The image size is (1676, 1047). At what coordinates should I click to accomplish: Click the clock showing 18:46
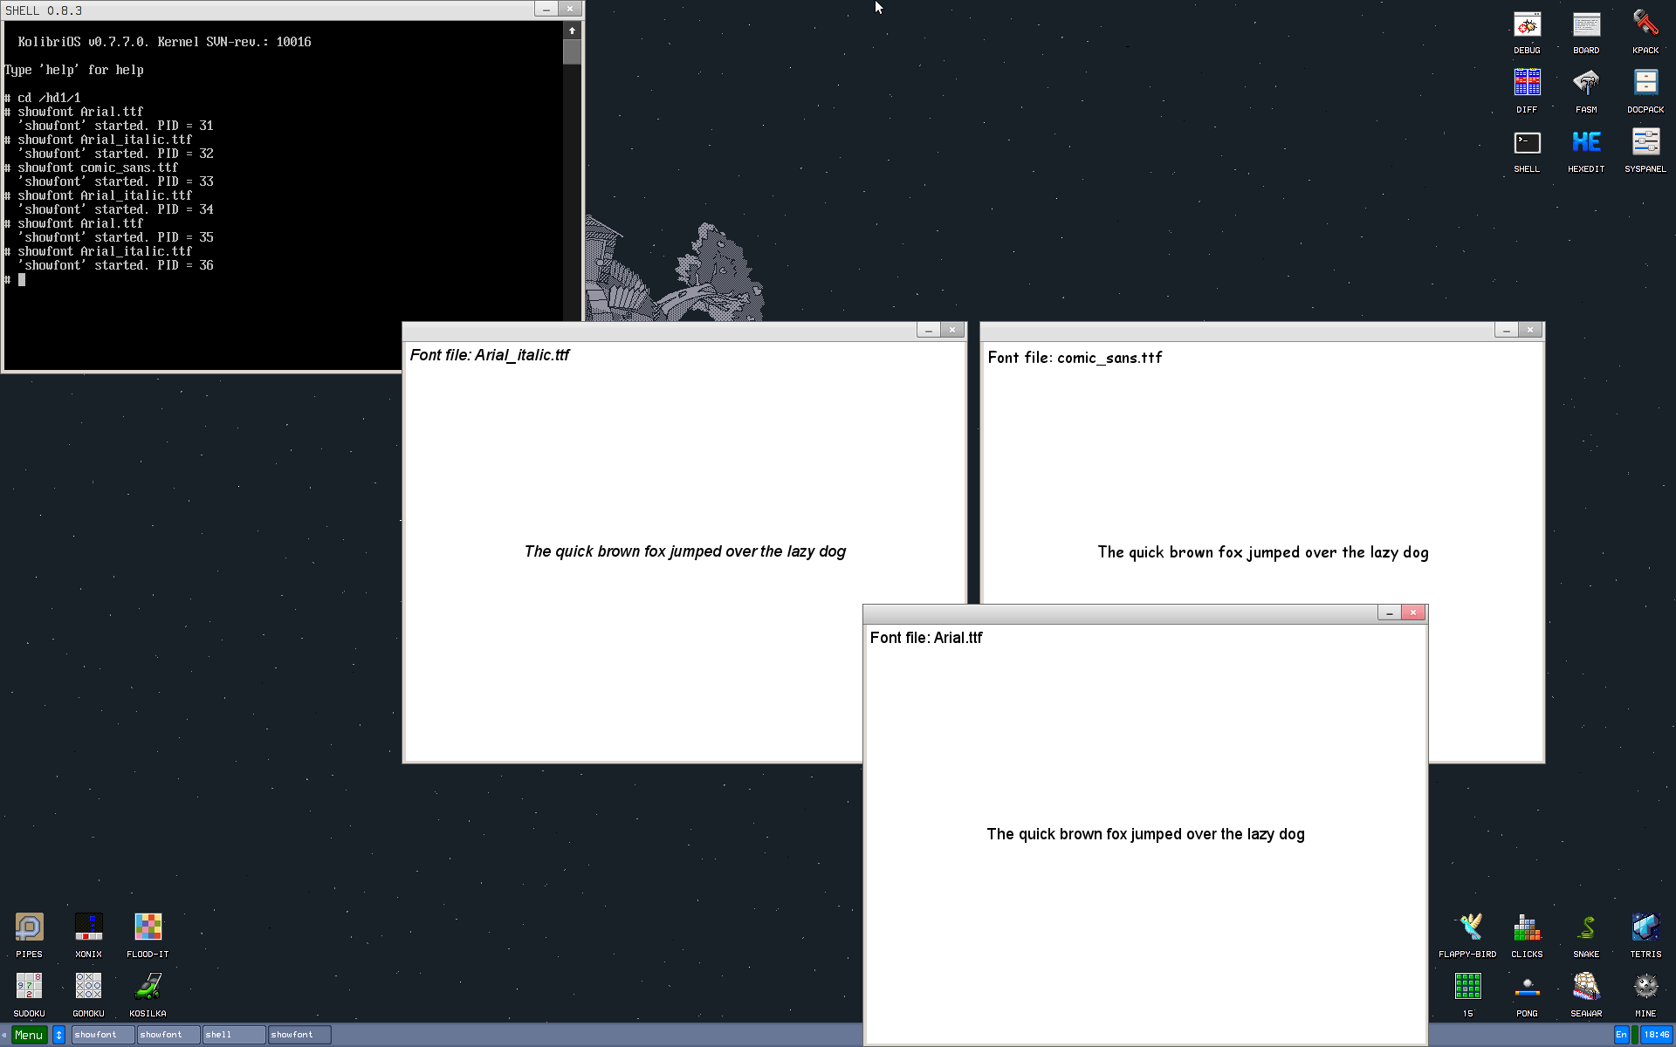[x=1656, y=1035]
